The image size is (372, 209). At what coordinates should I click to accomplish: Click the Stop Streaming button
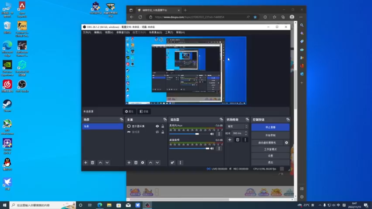tap(270, 127)
